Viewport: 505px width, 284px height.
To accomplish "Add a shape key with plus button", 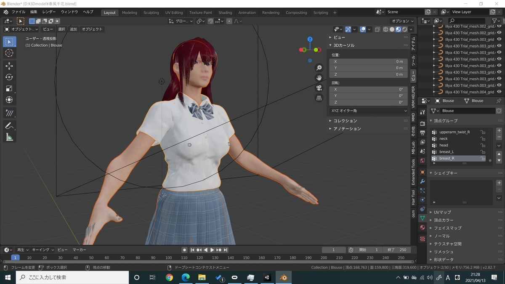I will 499,183.
